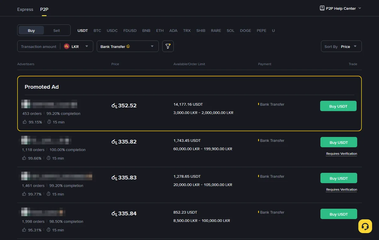379x240 pixels.
Task: Open the live chat support headset icon
Action: coord(365,226)
